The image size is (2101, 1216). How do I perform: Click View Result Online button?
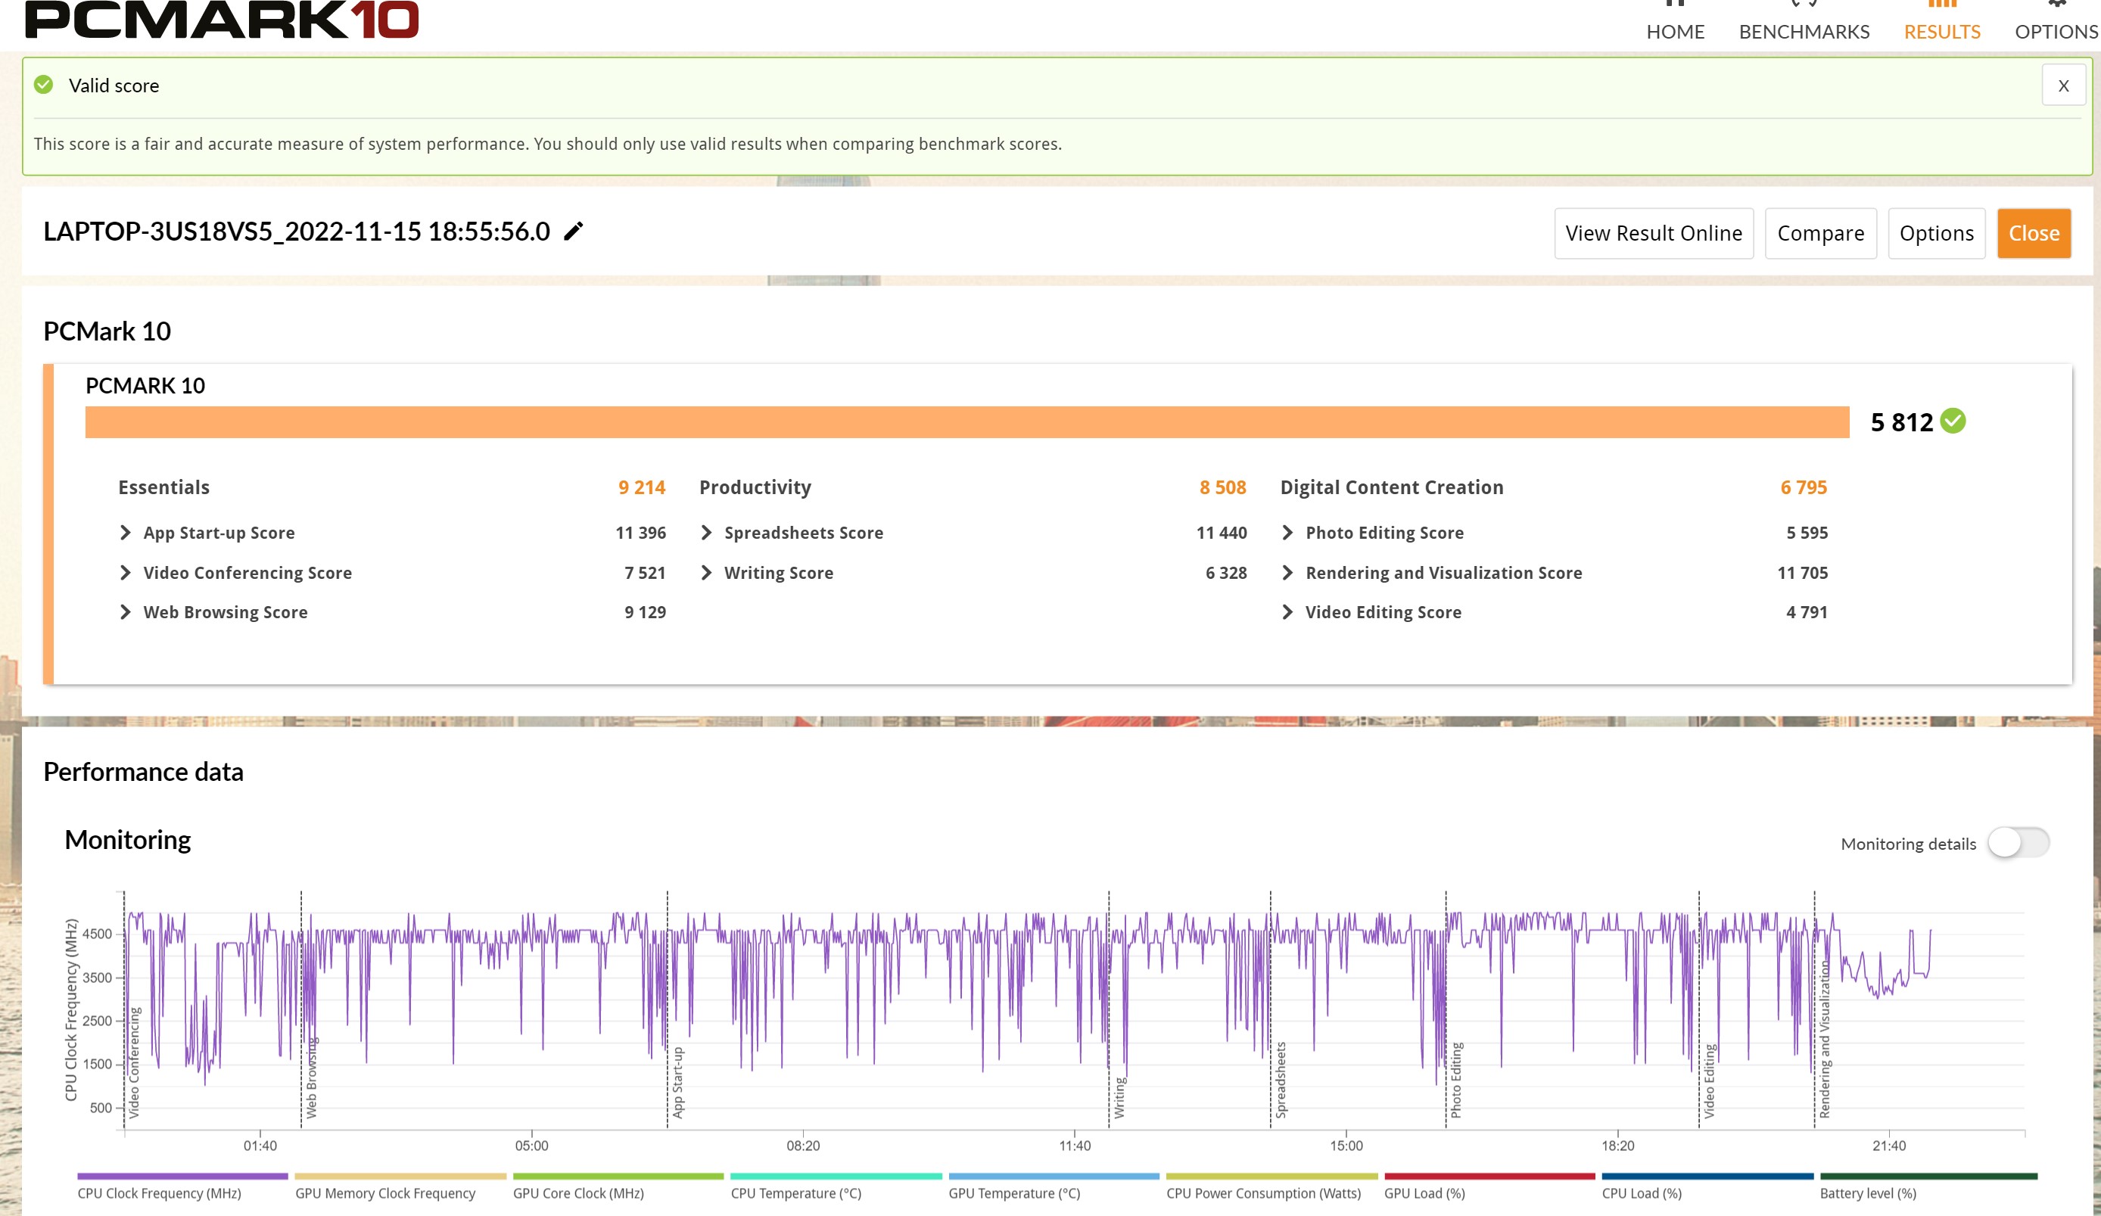[1653, 233]
